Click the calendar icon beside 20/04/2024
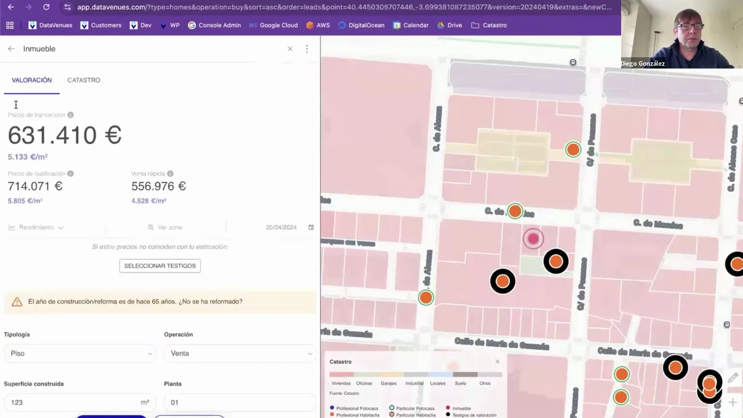The image size is (743, 418). pos(311,227)
